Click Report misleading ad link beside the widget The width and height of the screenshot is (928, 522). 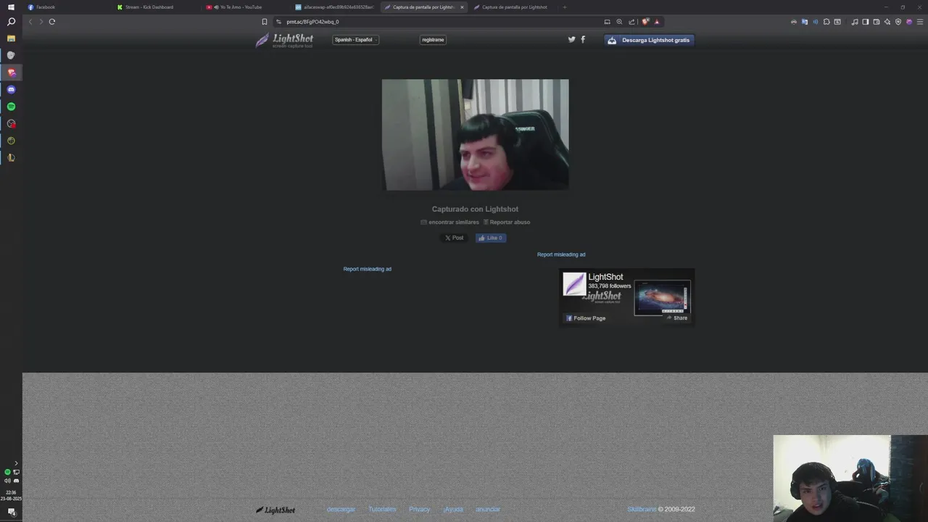[x=367, y=269]
